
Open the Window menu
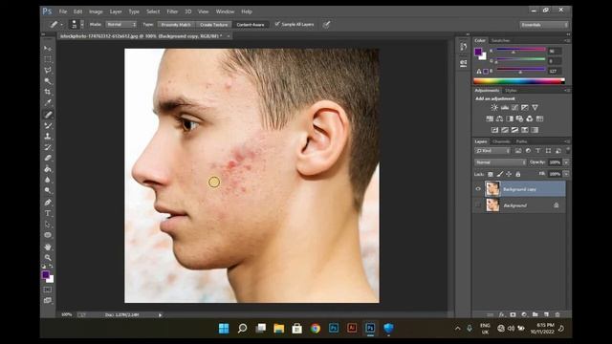[226, 11]
